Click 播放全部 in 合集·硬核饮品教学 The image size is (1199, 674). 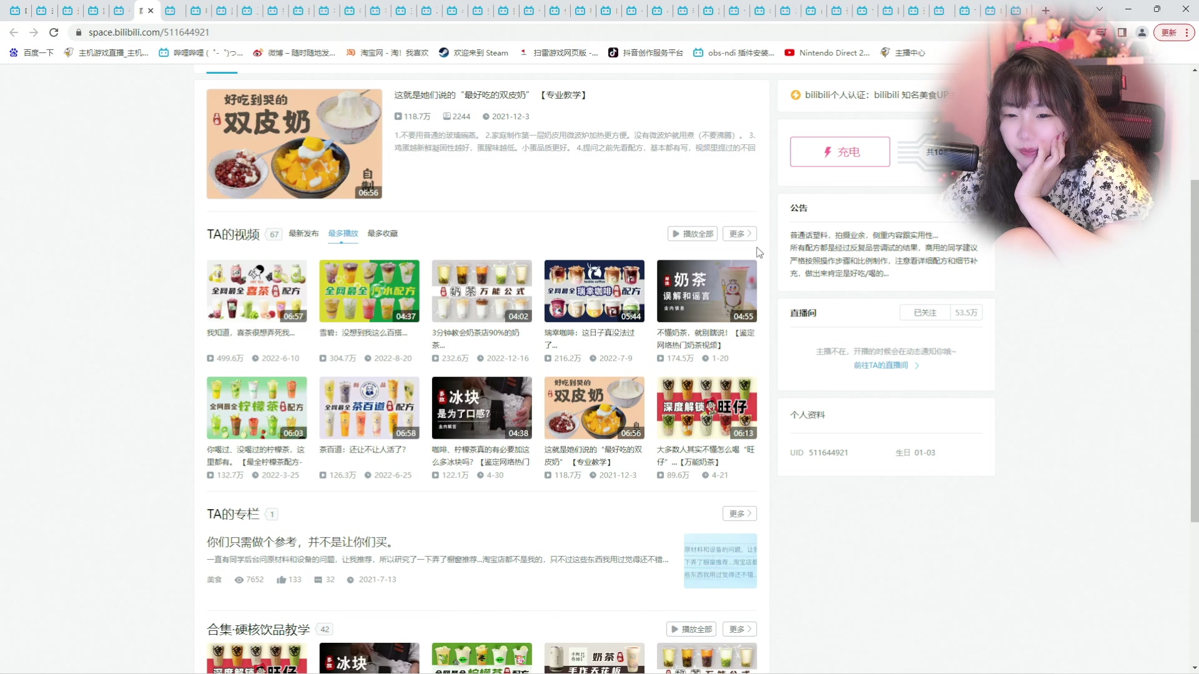point(691,629)
